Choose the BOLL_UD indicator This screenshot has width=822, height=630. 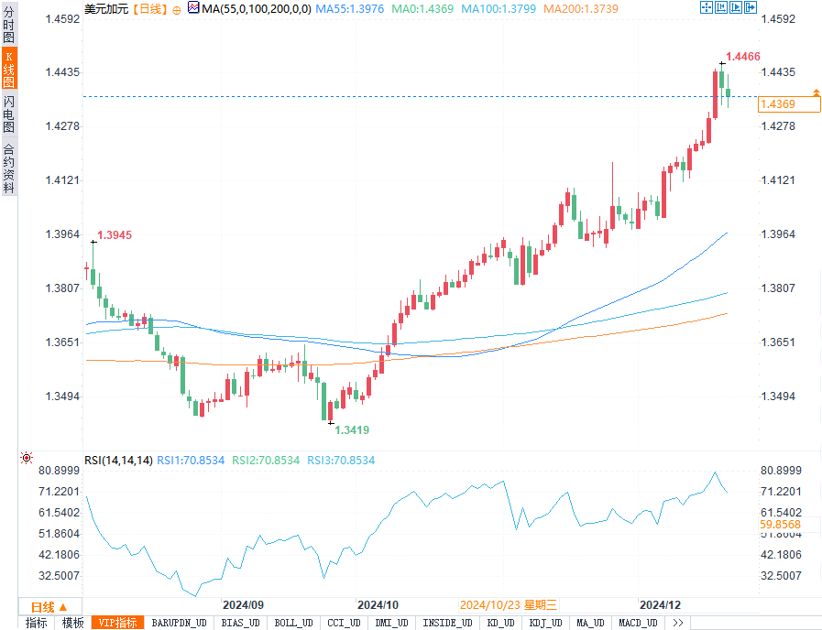point(291,623)
